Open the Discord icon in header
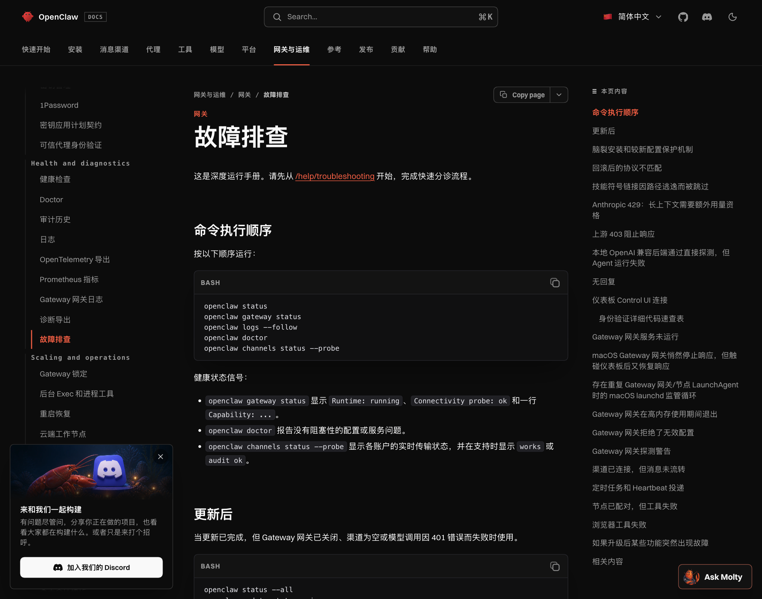 [x=707, y=17]
